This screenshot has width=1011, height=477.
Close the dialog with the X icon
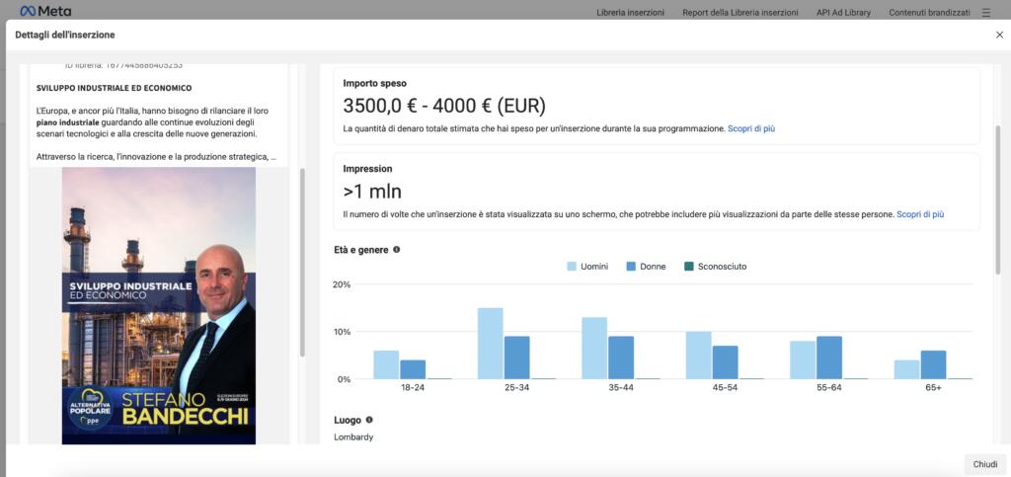point(998,35)
